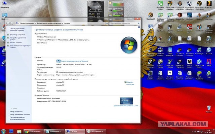Open the Recycle Bin desktop icon
Viewport: 215px width, 134px height.
(x=209, y=109)
